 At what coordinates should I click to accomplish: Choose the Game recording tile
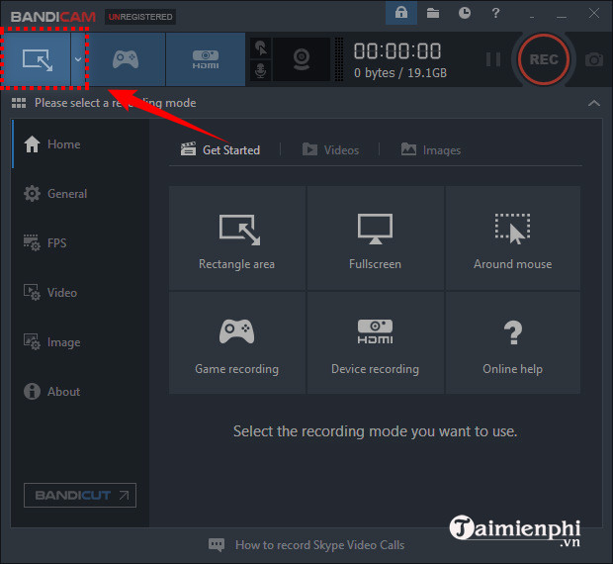pyautogui.click(x=237, y=342)
